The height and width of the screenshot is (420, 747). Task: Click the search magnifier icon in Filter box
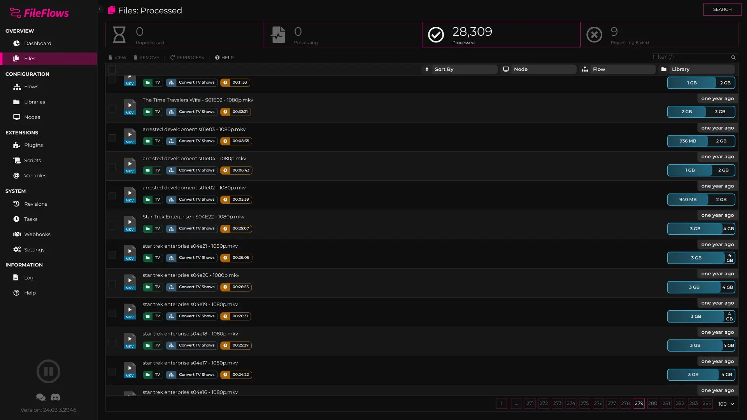(733, 57)
